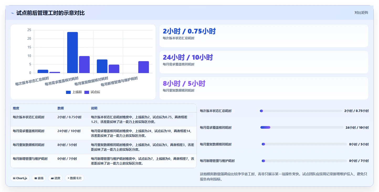Click the 每月新增管理与维护耗时 progress bar
Viewport: 379px width, 192px height.
[304, 161]
